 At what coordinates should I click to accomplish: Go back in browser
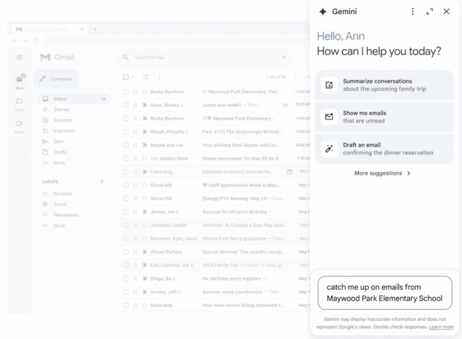(15, 40)
